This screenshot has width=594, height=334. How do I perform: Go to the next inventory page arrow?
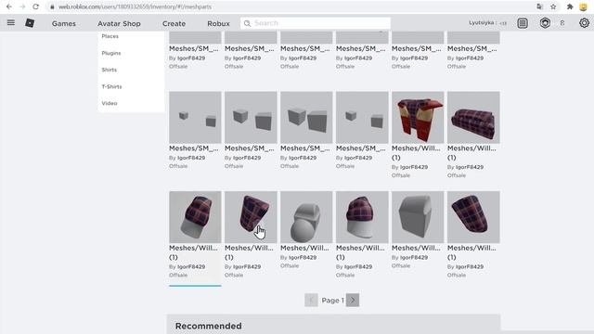(x=353, y=300)
